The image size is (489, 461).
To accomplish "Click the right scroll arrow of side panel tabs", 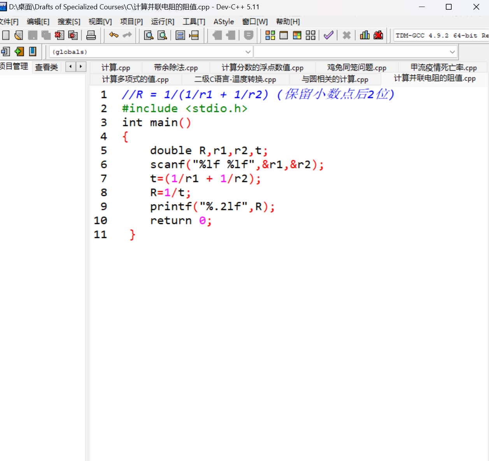I will 81,66.
